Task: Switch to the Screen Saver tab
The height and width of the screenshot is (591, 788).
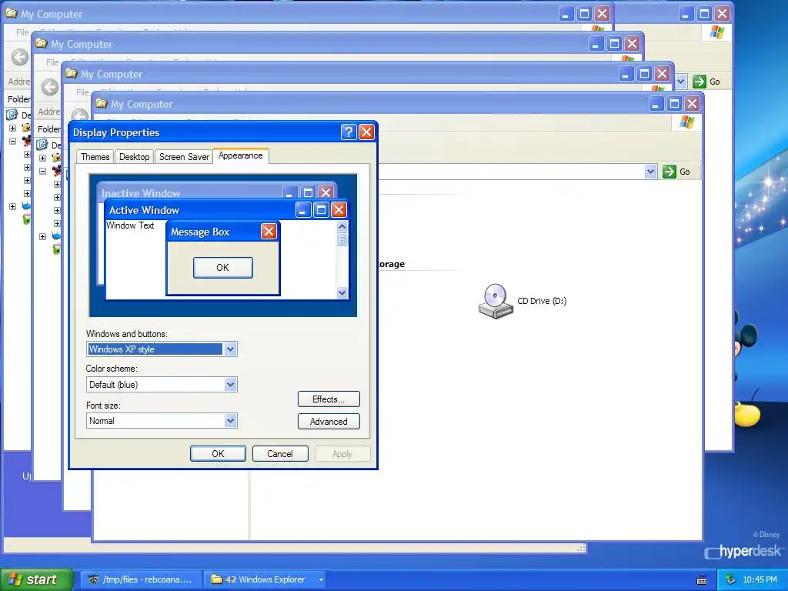Action: (x=184, y=157)
